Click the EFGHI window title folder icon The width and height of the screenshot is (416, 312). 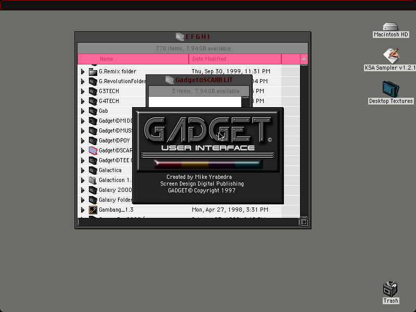coord(179,36)
